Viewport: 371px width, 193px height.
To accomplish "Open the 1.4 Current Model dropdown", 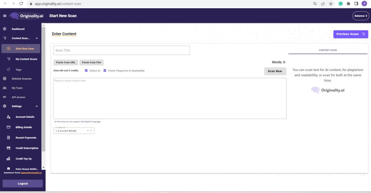I will pos(74,131).
